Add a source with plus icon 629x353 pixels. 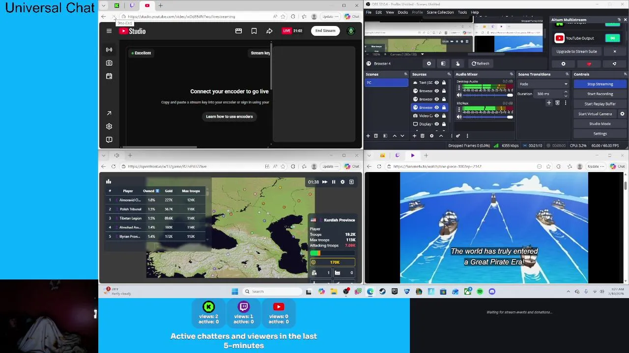pos(414,136)
